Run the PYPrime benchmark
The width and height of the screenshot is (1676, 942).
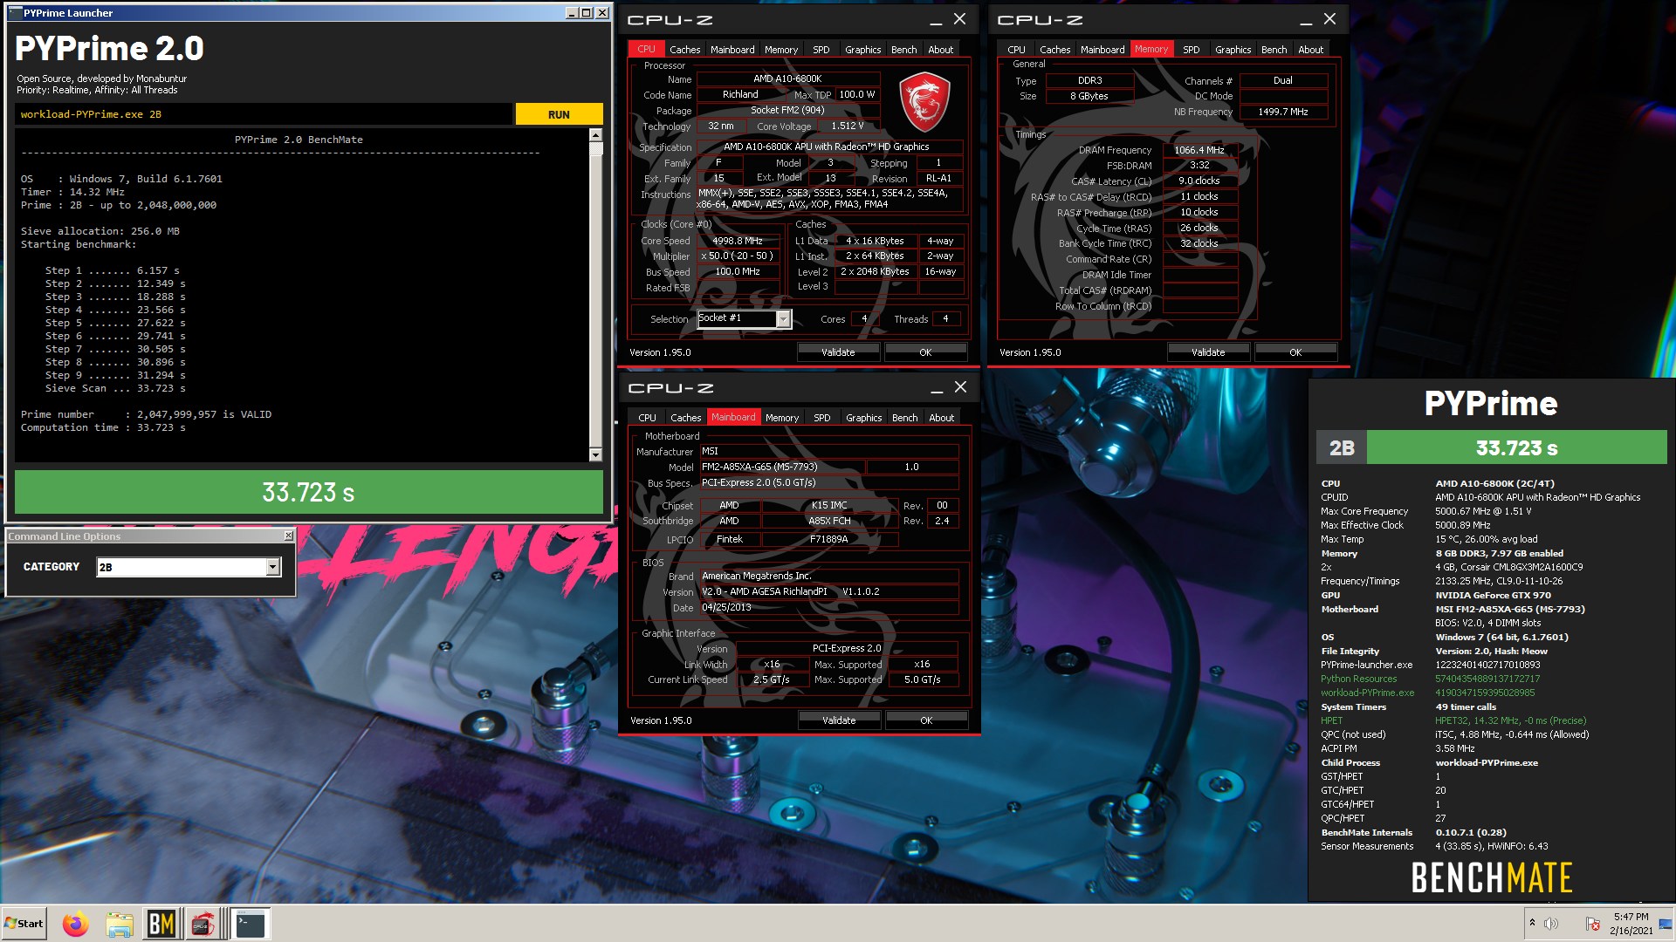point(559,114)
